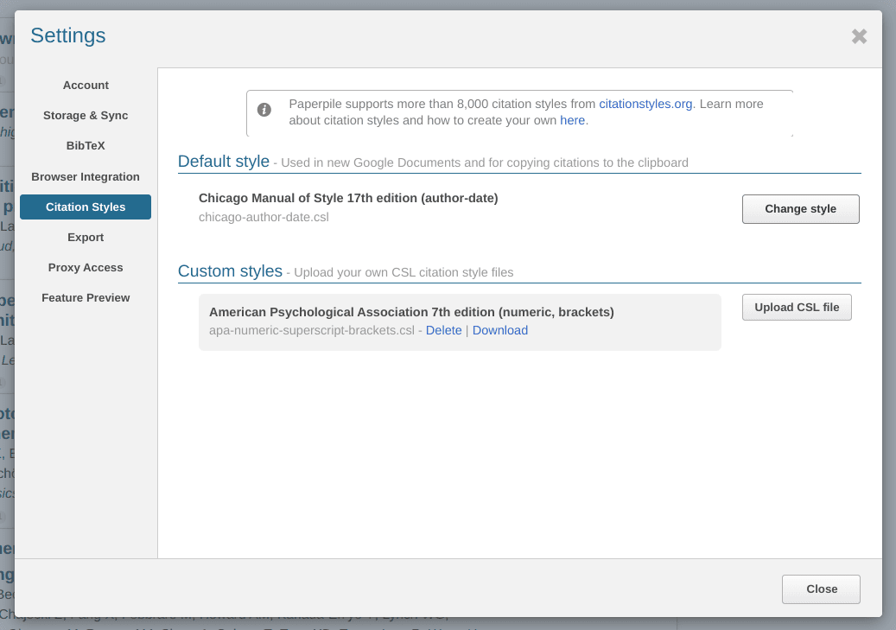The height and width of the screenshot is (630, 896).
Task: Open the Feature Preview section
Action: (86, 298)
